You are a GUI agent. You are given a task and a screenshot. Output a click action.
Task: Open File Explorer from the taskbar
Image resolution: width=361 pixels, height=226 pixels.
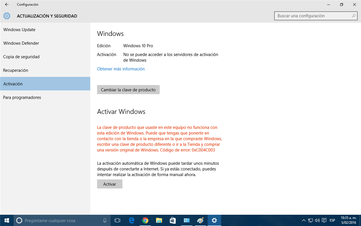tap(159, 220)
